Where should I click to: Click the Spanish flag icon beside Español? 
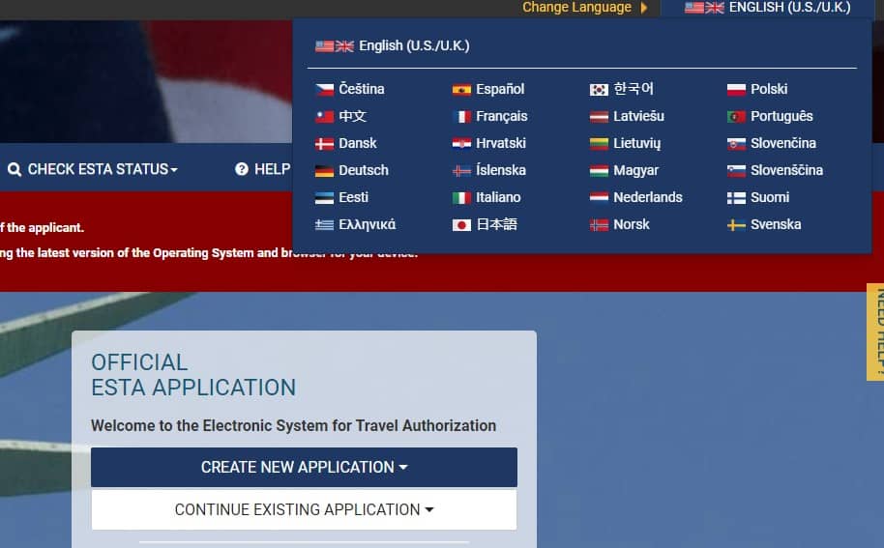pyautogui.click(x=461, y=90)
